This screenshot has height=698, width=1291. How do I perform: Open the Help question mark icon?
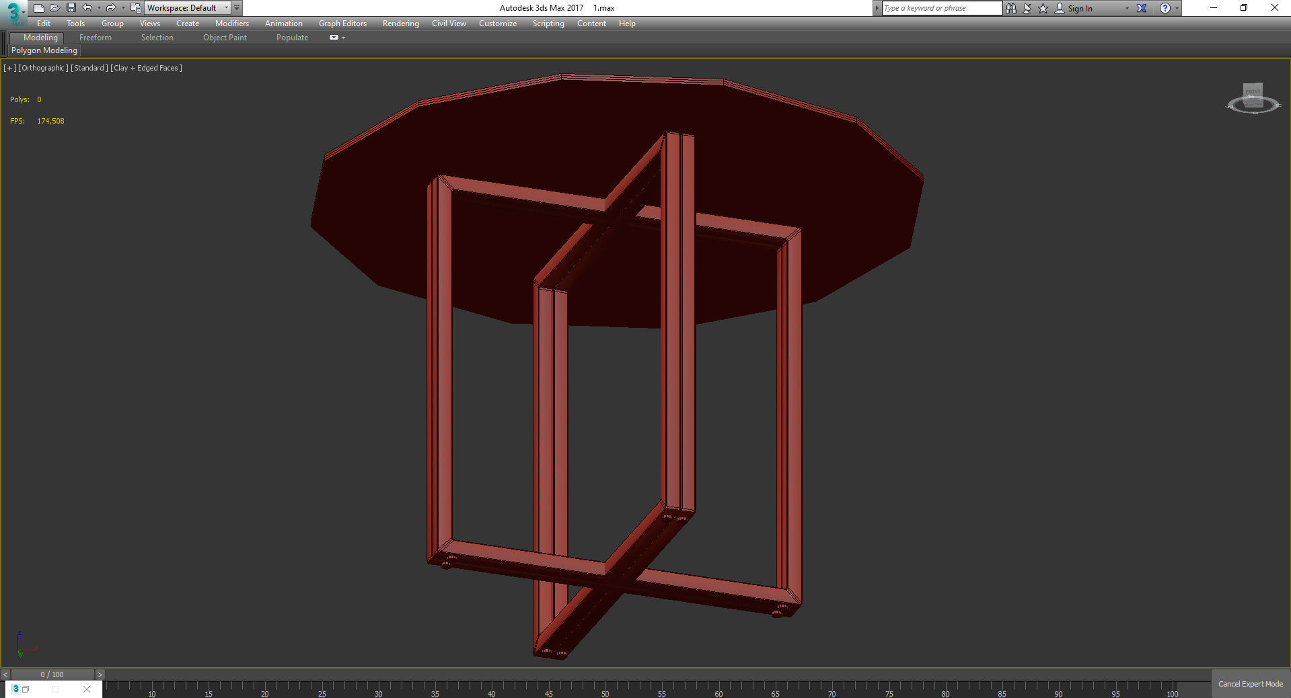pyautogui.click(x=1165, y=8)
